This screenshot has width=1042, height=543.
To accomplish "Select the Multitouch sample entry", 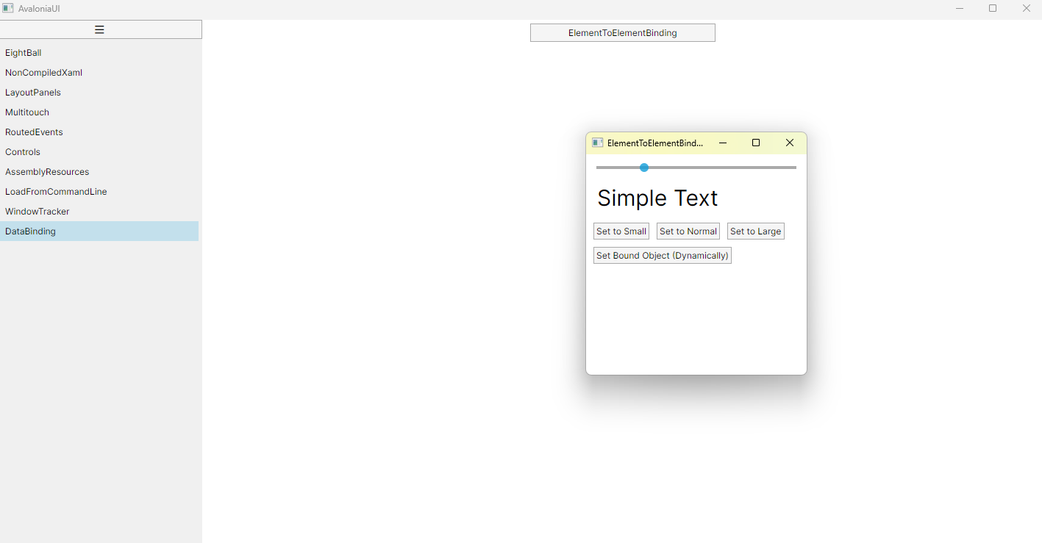I will [x=99, y=112].
